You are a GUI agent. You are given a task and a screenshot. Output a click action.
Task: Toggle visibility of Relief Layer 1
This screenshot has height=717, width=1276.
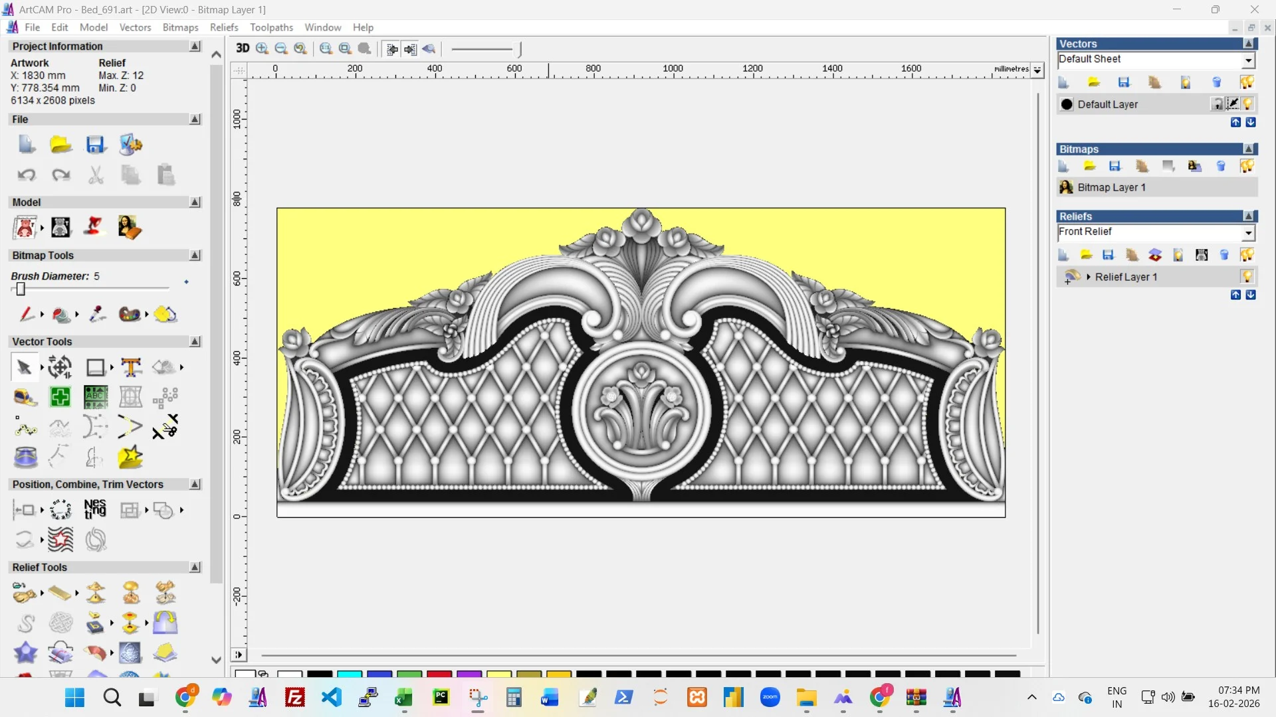[x=1247, y=276]
